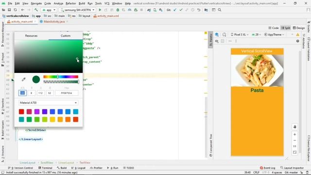Toggle the Palette side panel

click(x=210, y=40)
